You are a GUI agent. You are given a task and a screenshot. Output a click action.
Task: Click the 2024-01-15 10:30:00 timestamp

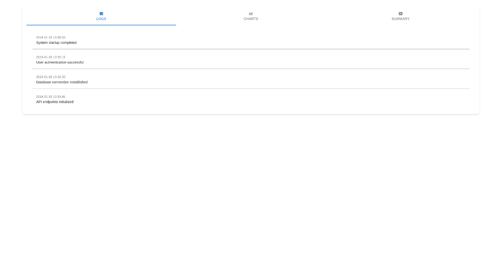pos(51,38)
